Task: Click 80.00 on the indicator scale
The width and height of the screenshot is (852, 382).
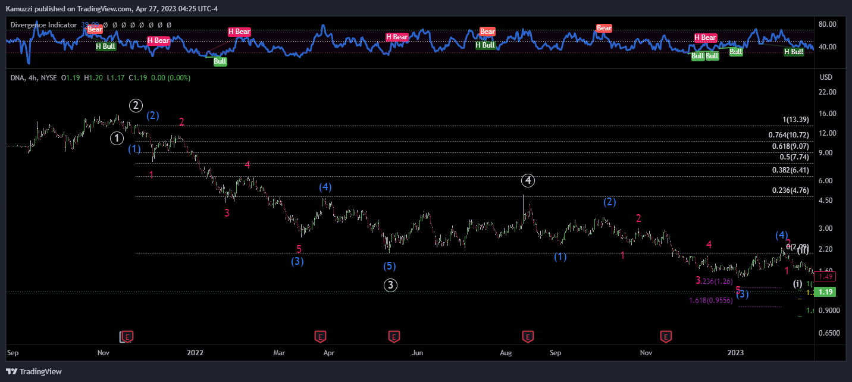Action: coord(828,24)
